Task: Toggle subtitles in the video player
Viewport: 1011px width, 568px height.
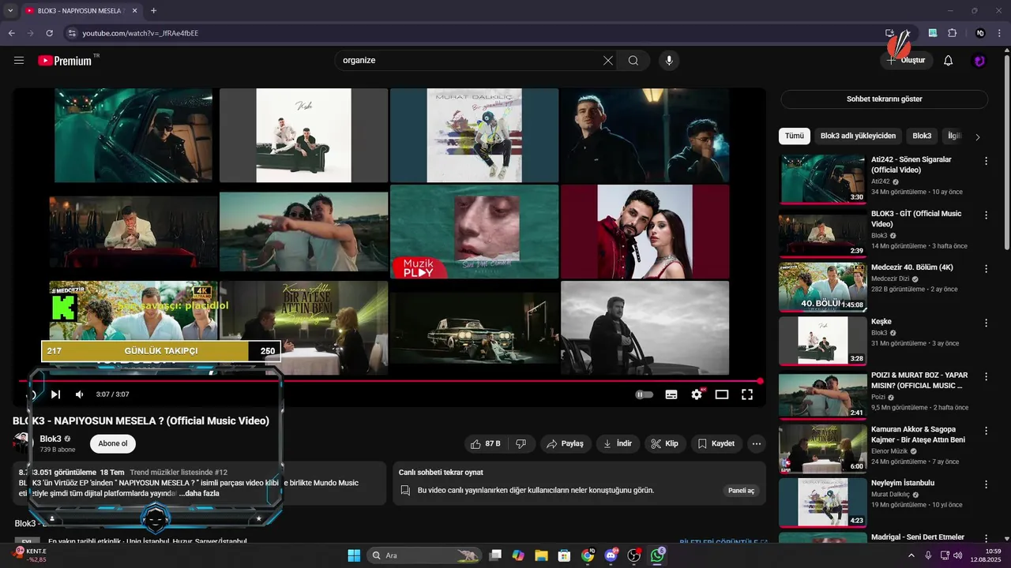Action: click(x=671, y=394)
